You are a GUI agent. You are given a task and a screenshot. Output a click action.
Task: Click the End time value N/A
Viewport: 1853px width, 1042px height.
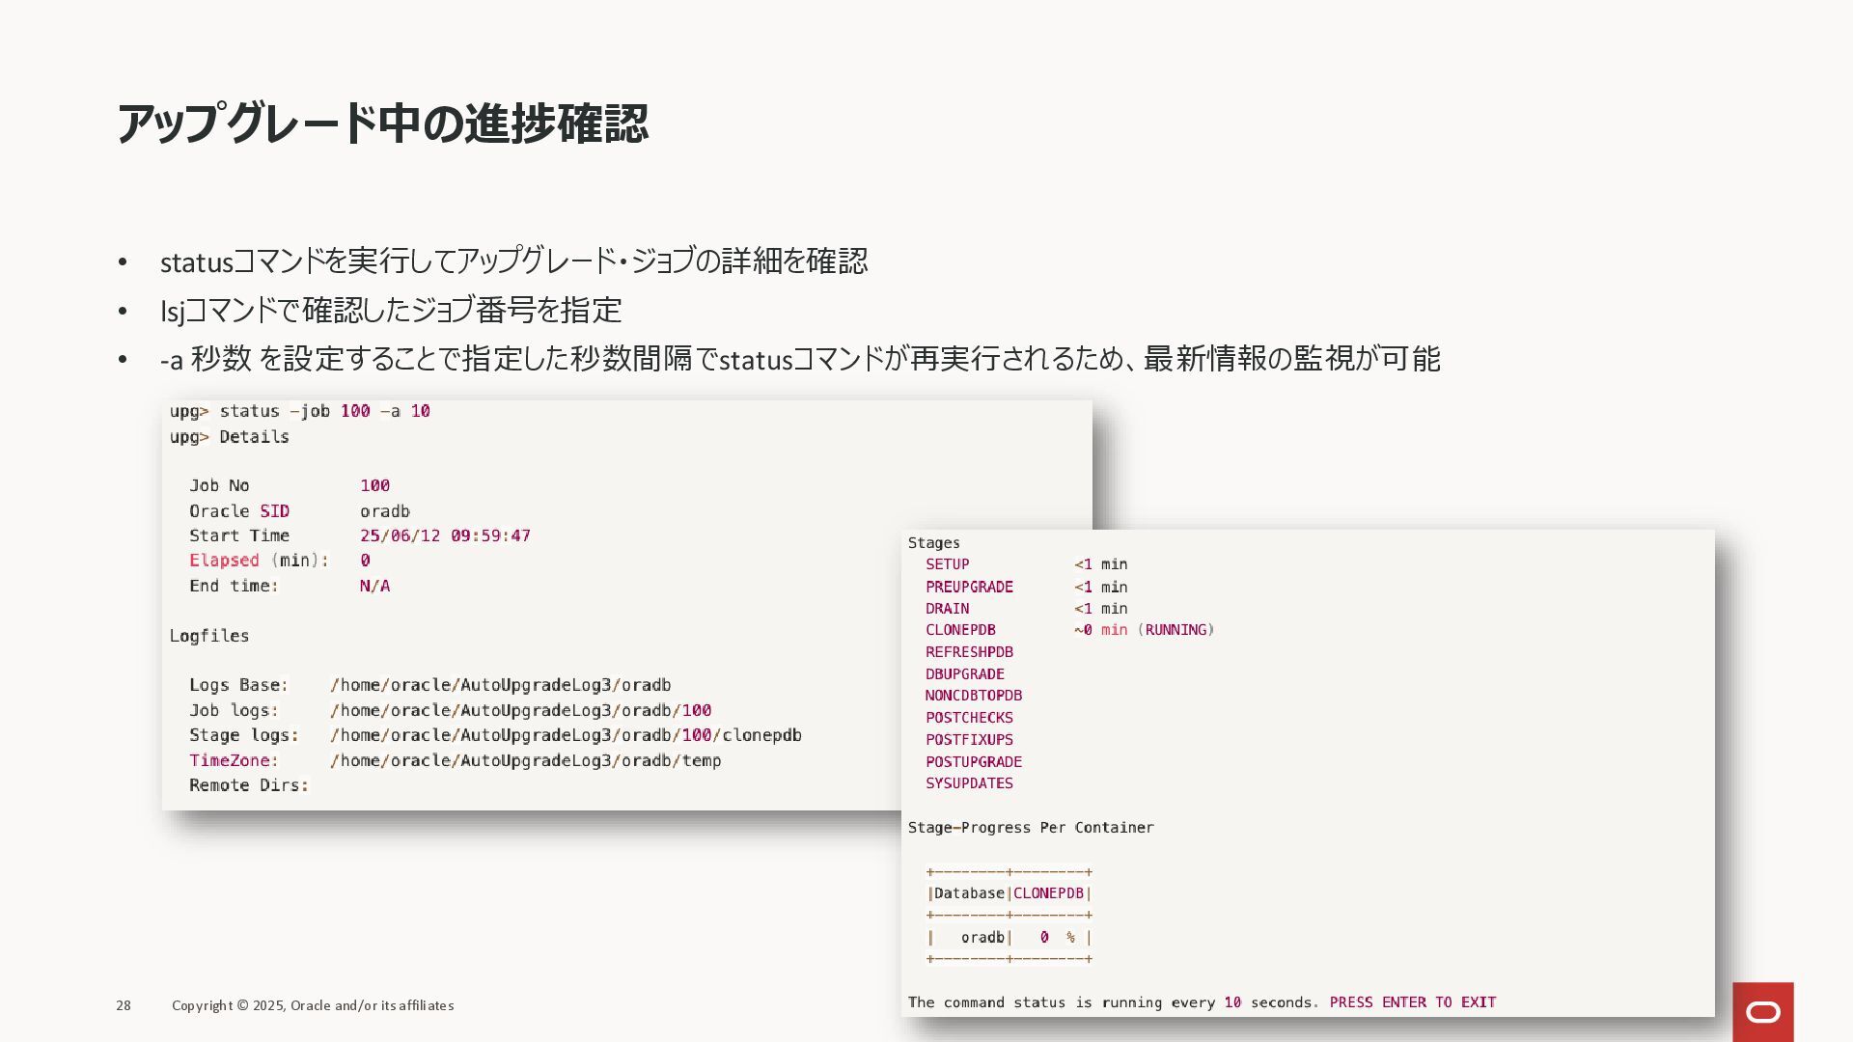point(374,586)
